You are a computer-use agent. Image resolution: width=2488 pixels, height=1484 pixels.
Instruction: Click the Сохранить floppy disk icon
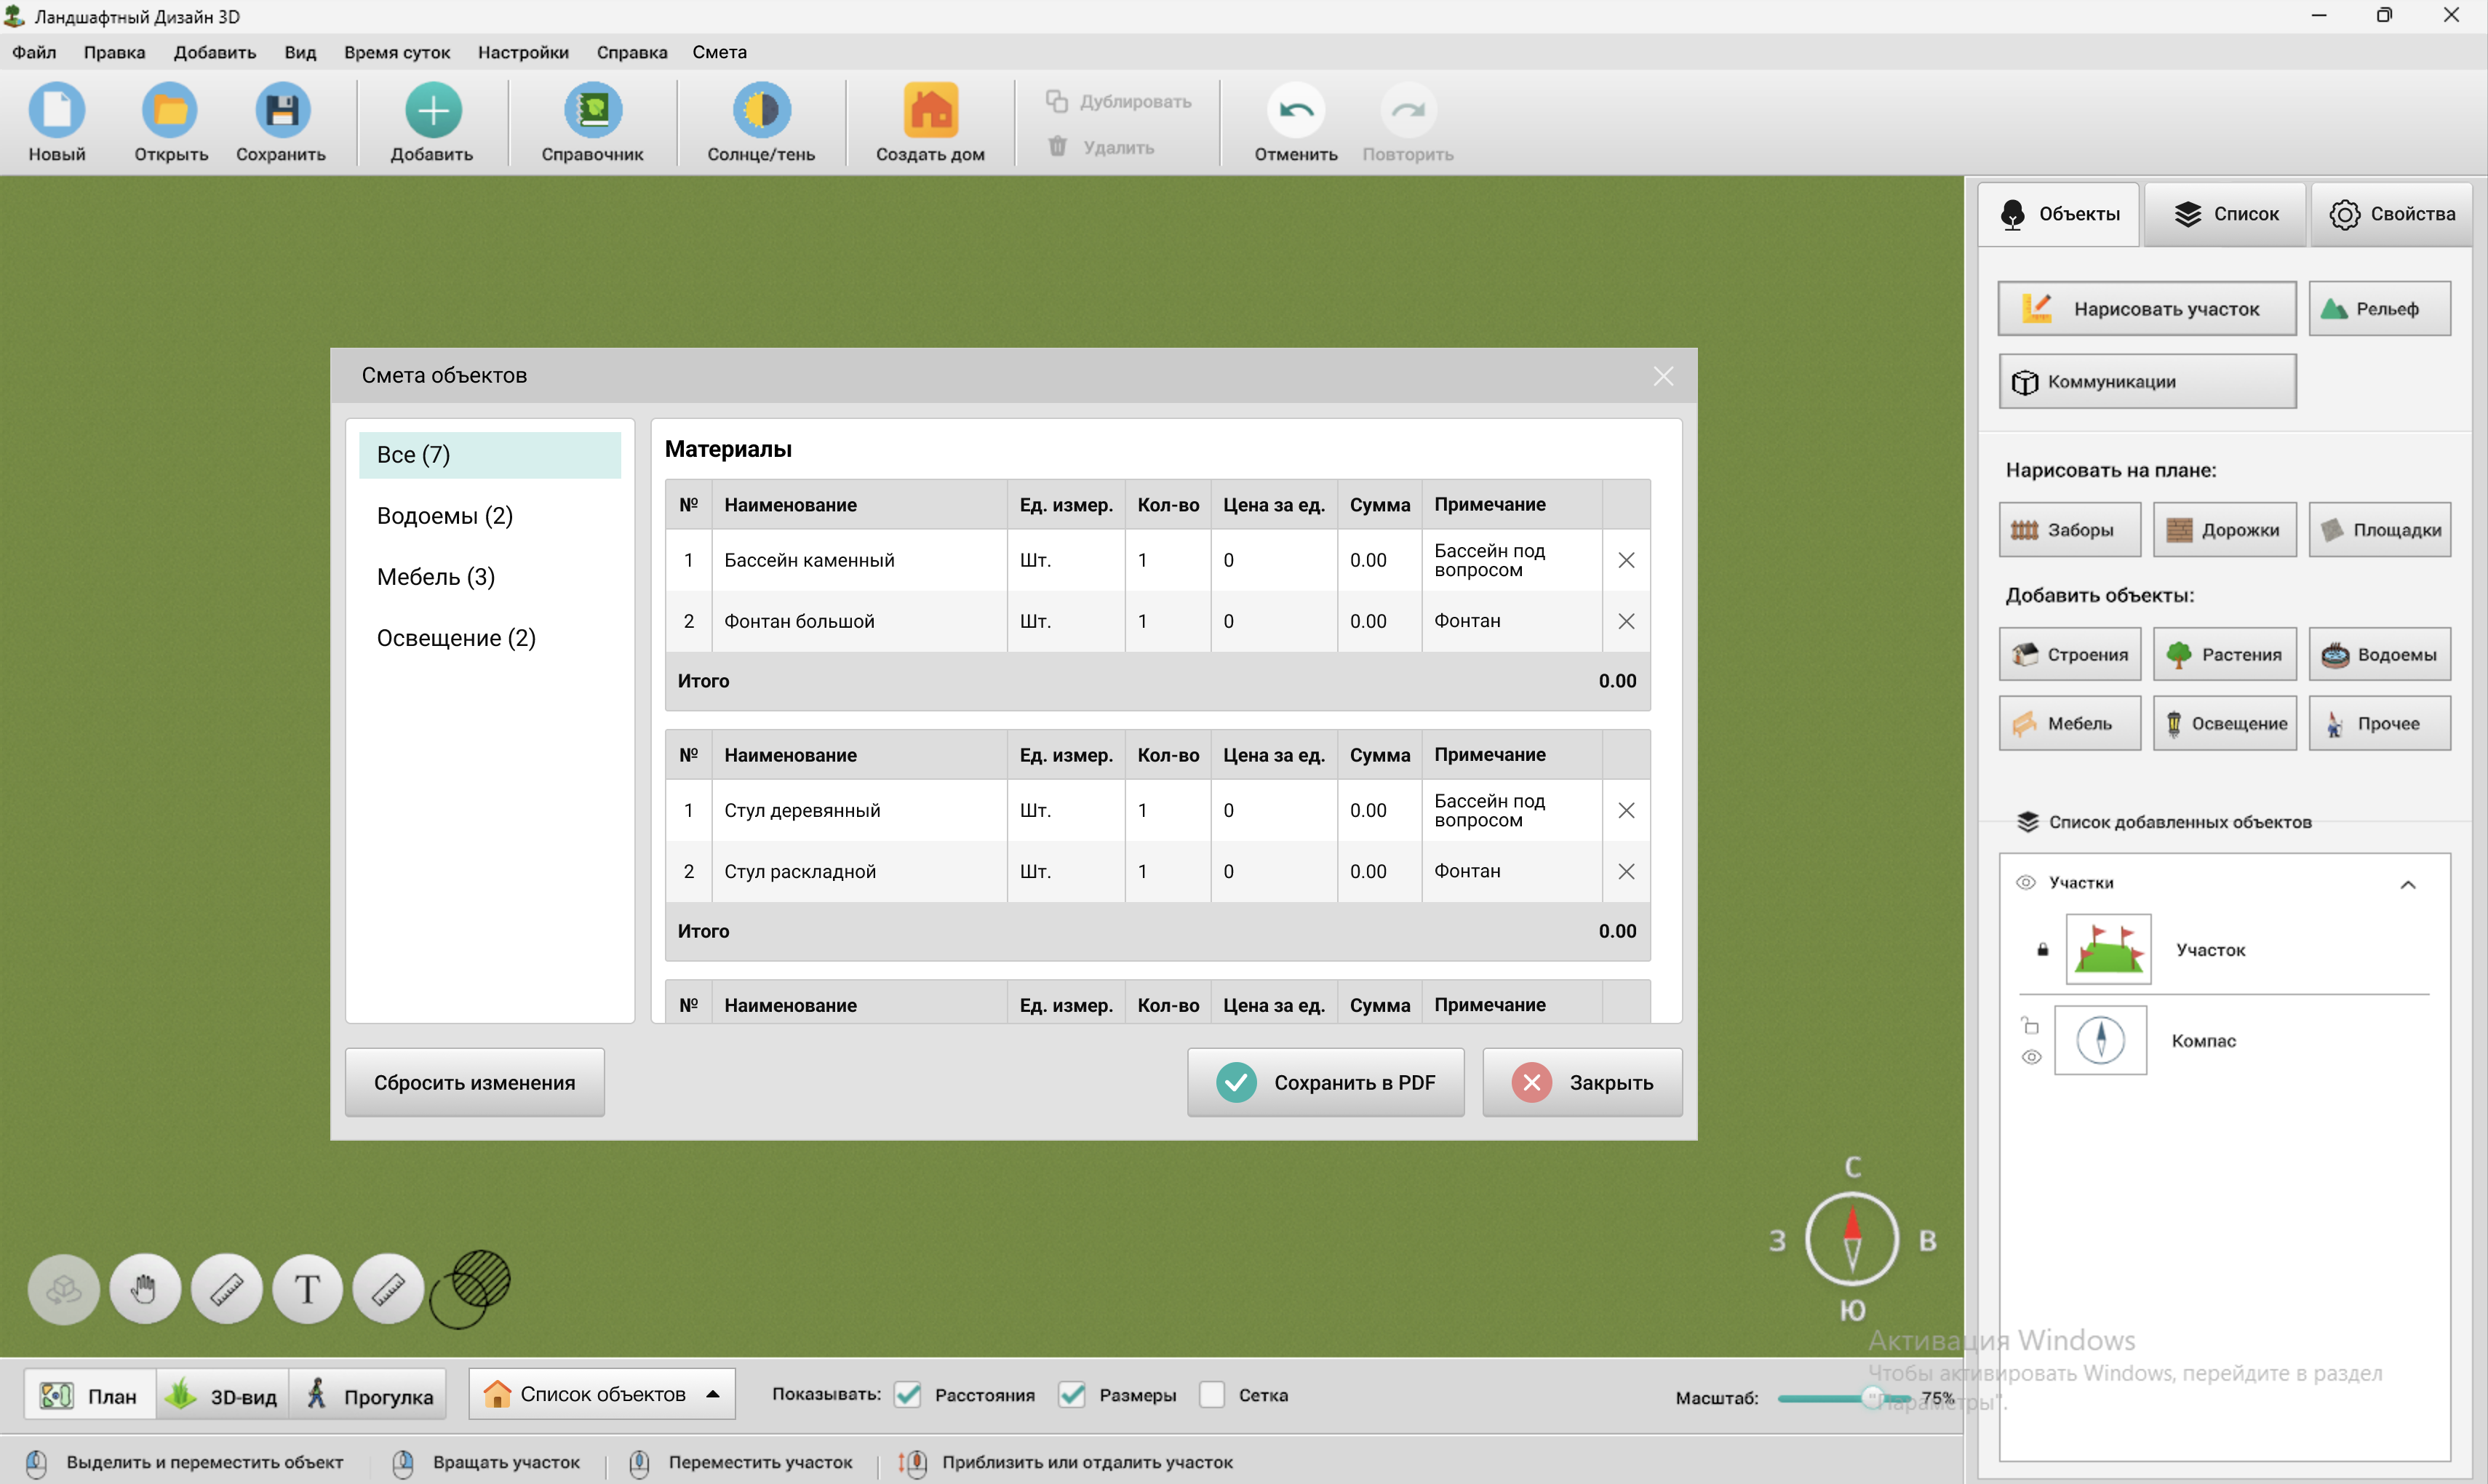[x=282, y=110]
